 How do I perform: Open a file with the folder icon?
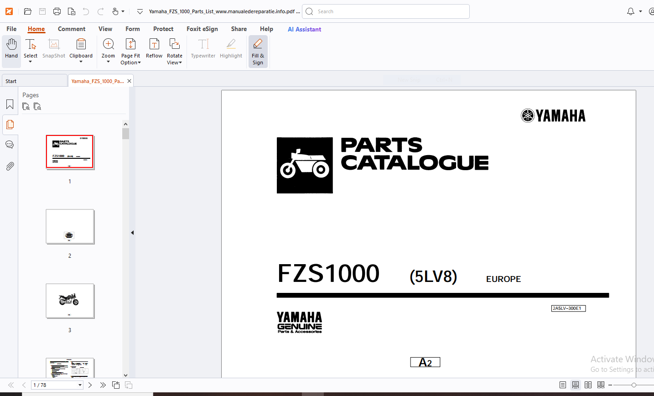[27, 11]
